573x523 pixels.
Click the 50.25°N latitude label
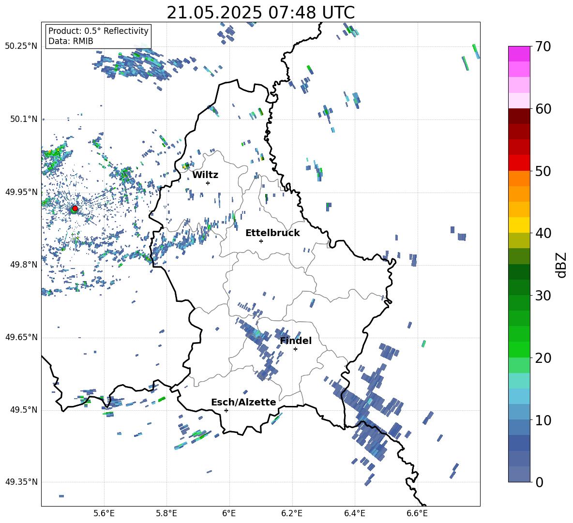pyautogui.click(x=21, y=46)
